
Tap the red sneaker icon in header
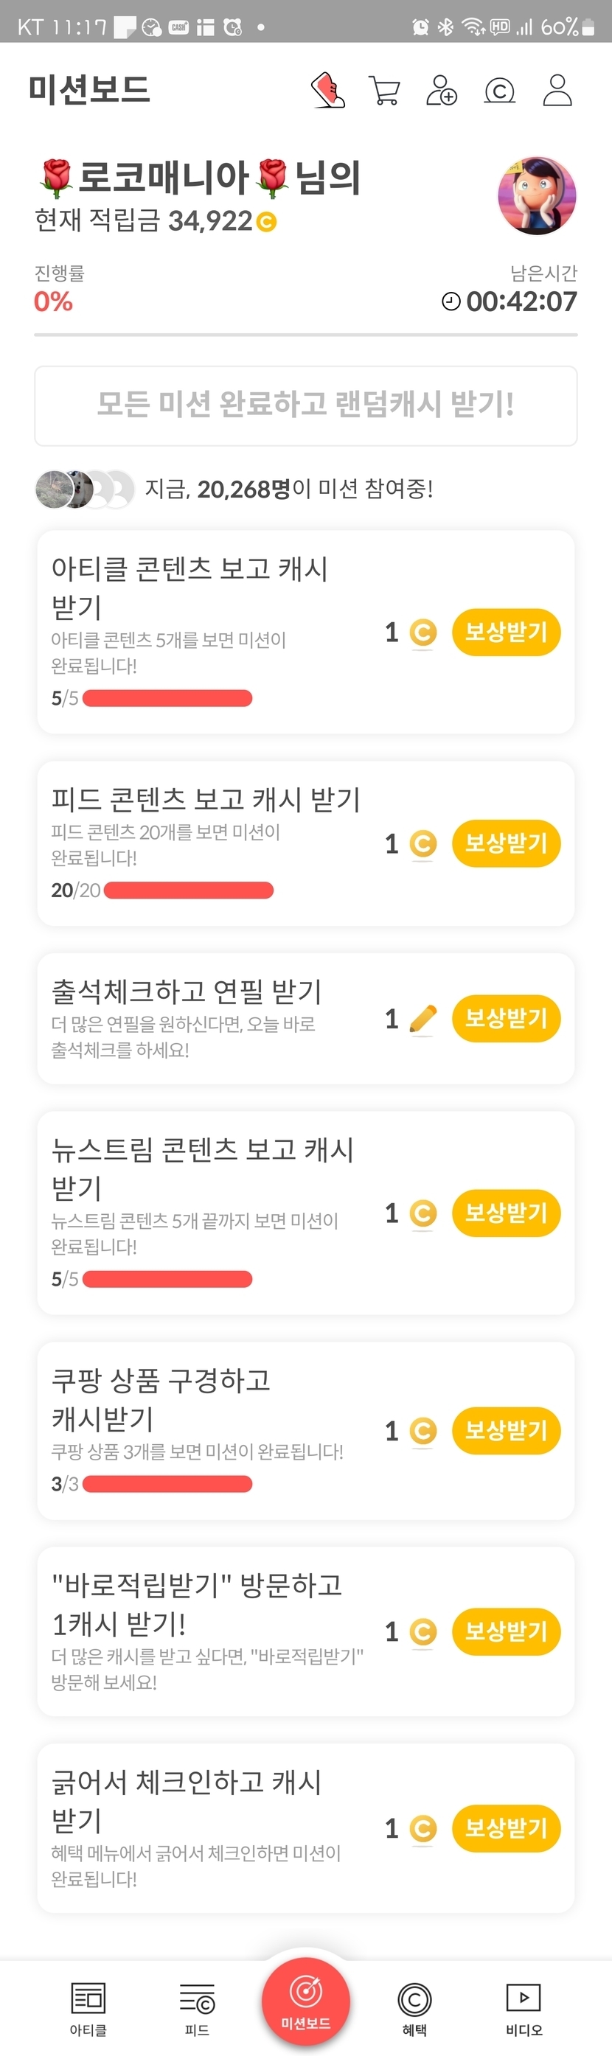pos(327,90)
